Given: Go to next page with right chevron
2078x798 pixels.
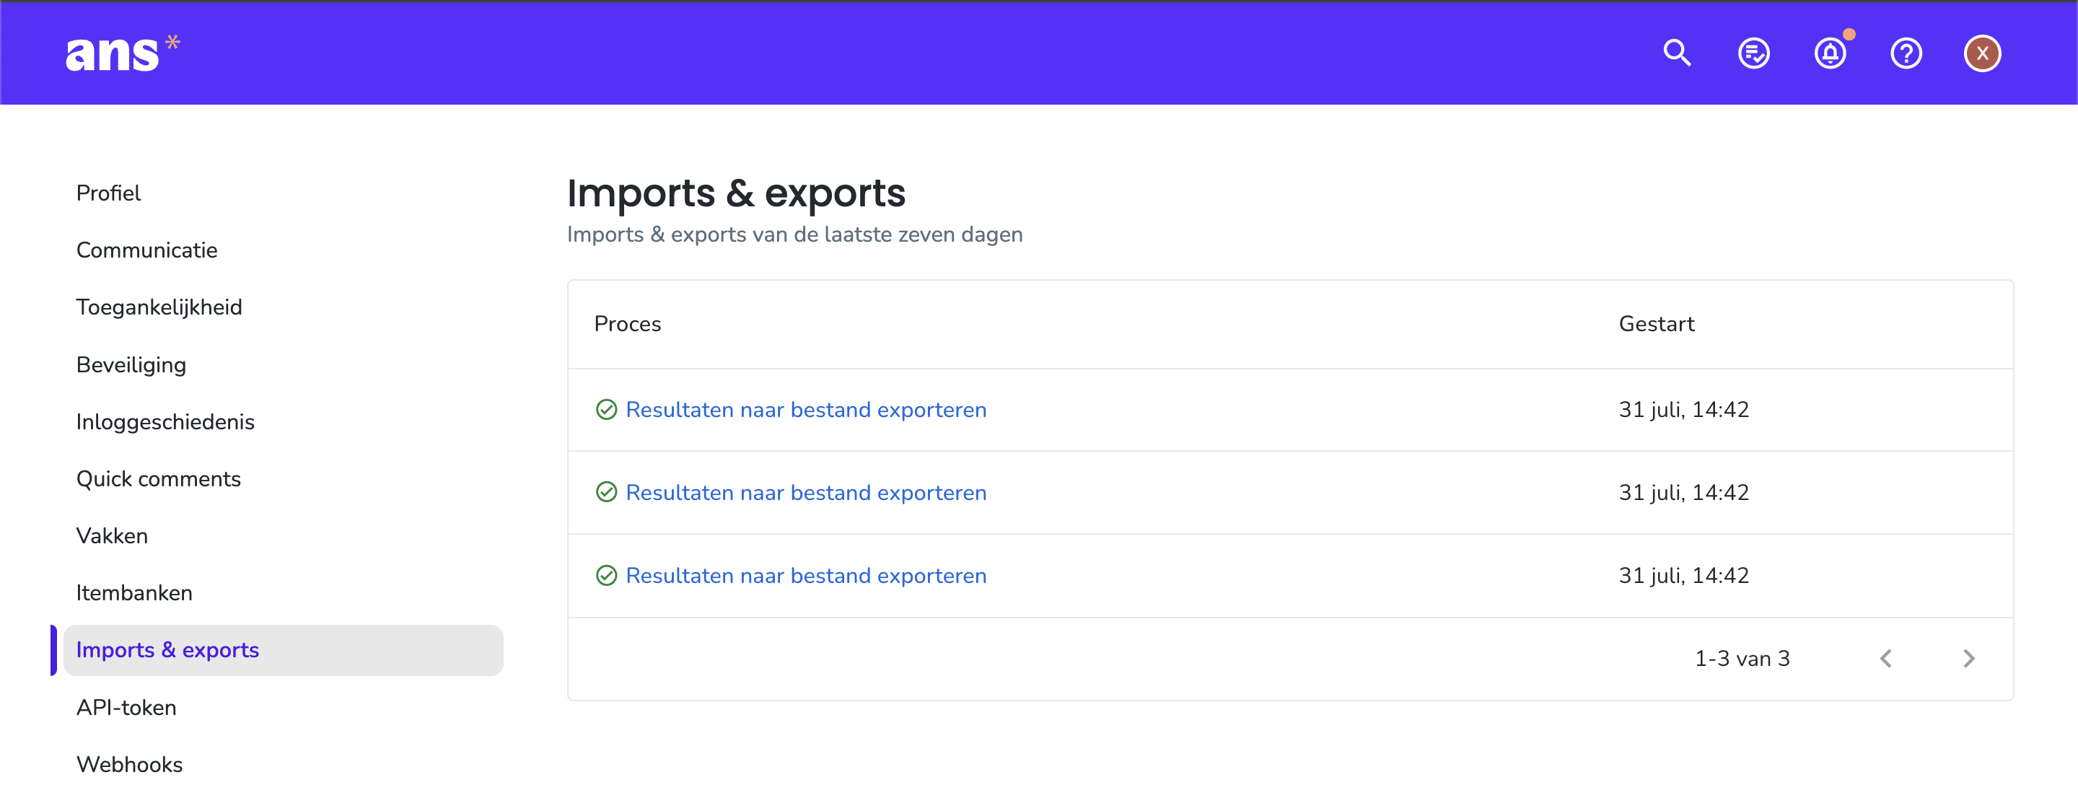Looking at the screenshot, I should pyautogui.click(x=1969, y=659).
